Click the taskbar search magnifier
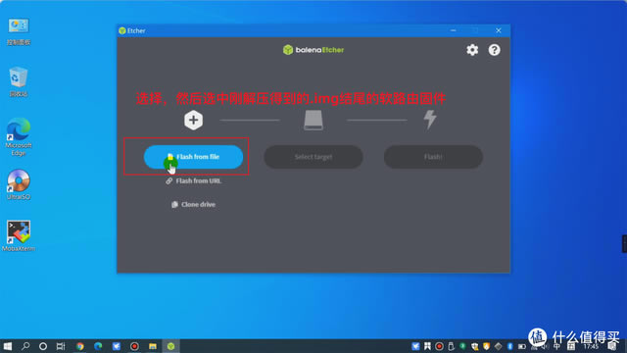 (x=25, y=346)
